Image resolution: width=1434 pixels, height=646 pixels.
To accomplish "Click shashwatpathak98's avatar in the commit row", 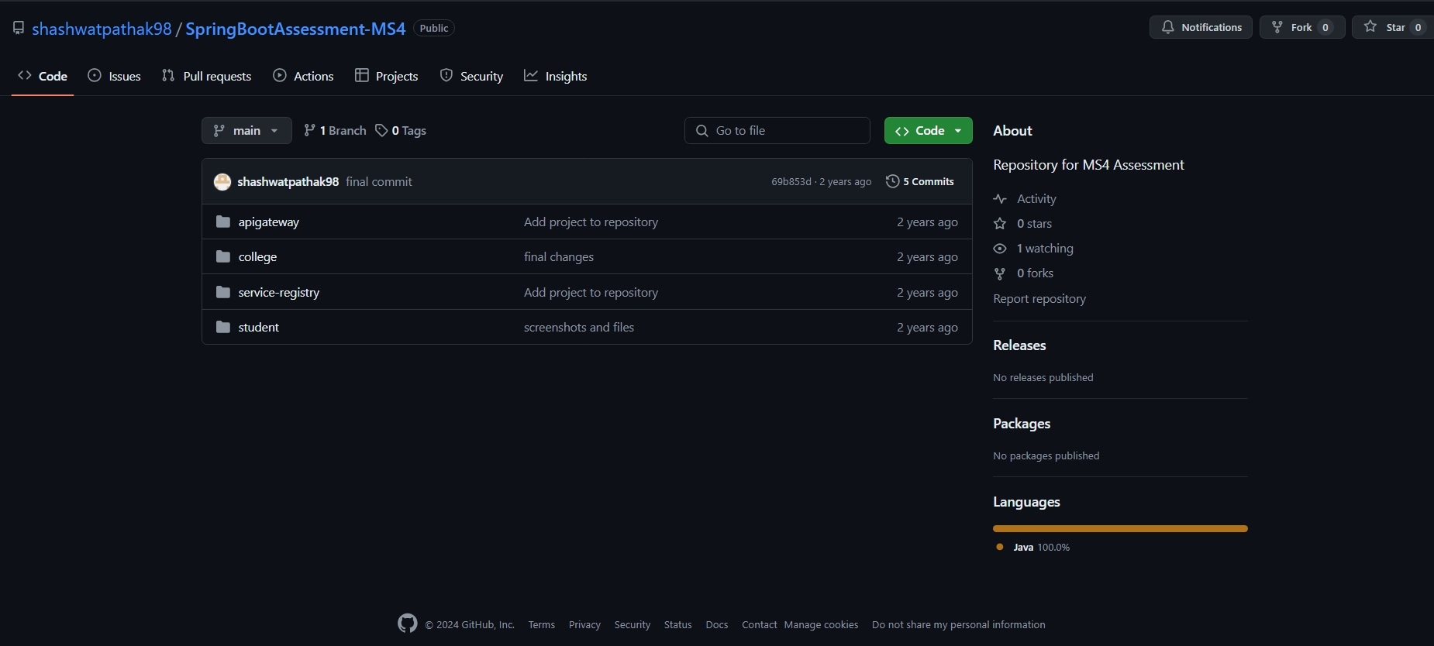I will [x=222, y=182].
